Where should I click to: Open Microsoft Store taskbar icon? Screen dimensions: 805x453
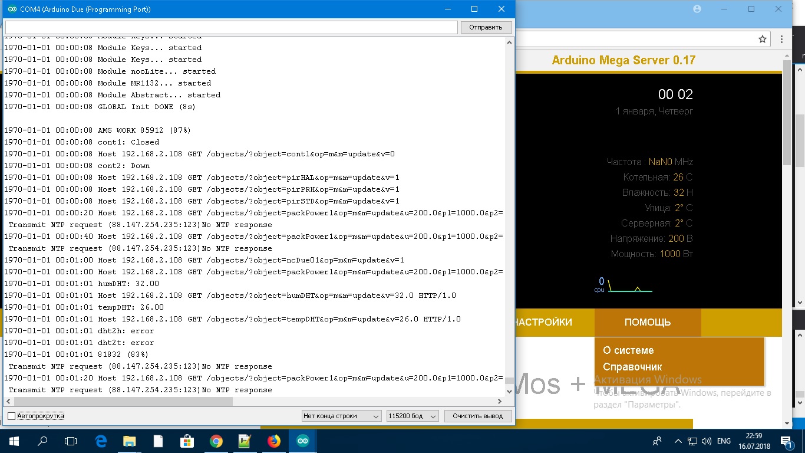pos(187,441)
